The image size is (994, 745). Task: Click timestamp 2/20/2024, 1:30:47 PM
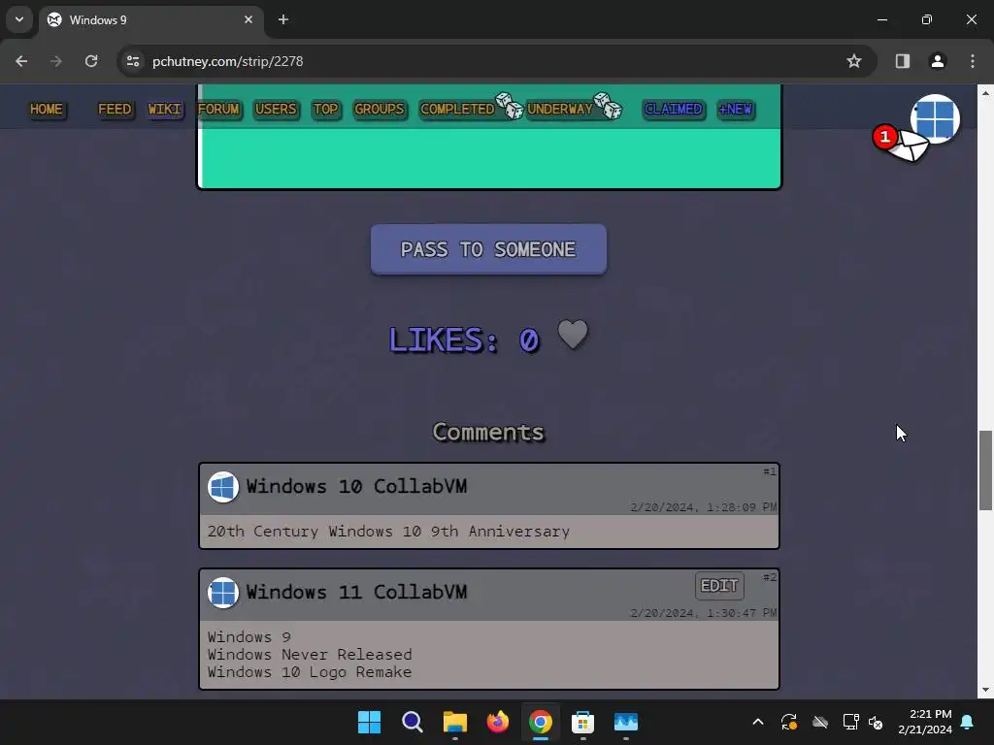click(703, 613)
